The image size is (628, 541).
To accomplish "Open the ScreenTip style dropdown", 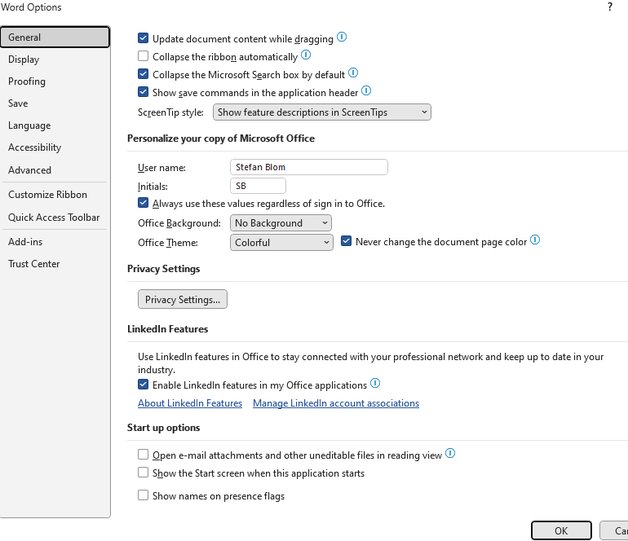I will 322,112.
